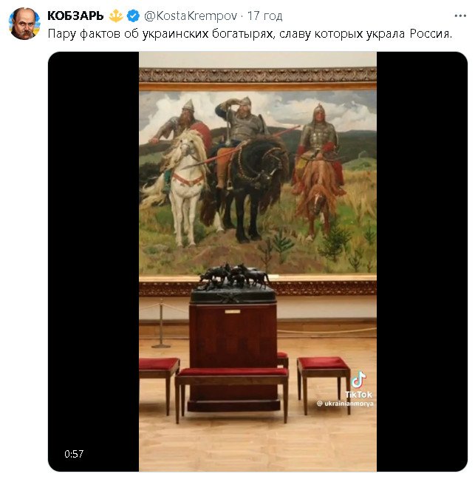
Task: Click the tweet text about украинских богатырях
Action: (250, 33)
